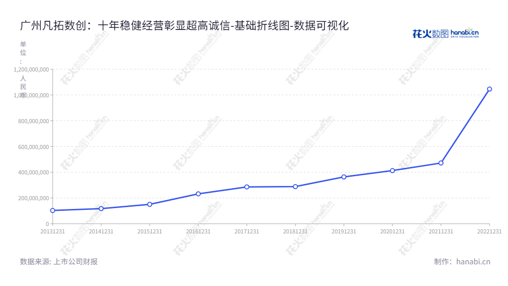Viewport: 508px width, 286px height.
Task: Open the hanabi.cn link in the footer
Action: point(472,261)
